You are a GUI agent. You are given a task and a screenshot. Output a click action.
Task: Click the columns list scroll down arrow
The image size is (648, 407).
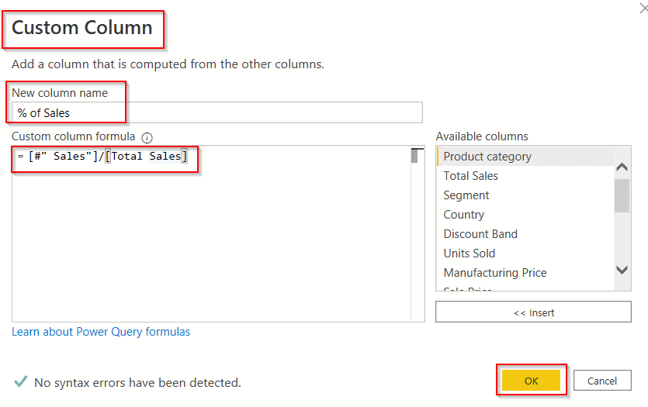622,270
